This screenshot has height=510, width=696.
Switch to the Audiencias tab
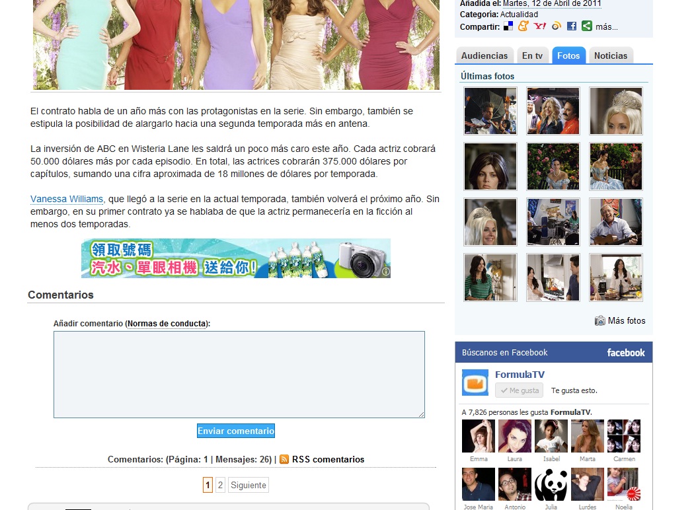(x=484, y=56)
